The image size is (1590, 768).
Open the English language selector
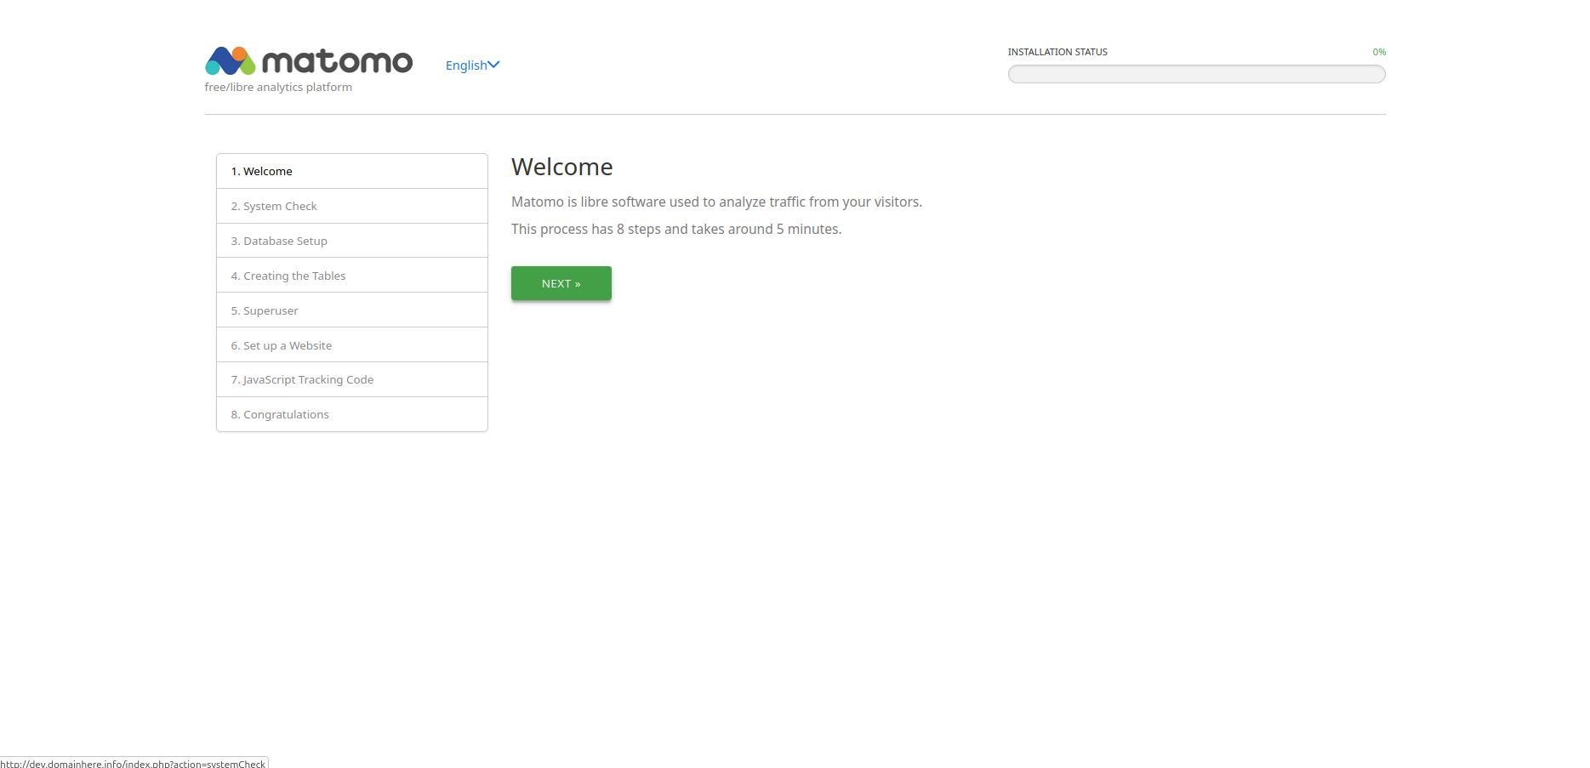(x=466, y=65)
